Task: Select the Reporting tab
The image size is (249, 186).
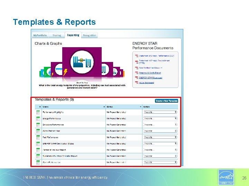Action: pos(73,35)
